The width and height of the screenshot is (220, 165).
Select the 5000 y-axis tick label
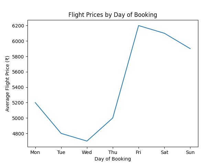(19, 118)
